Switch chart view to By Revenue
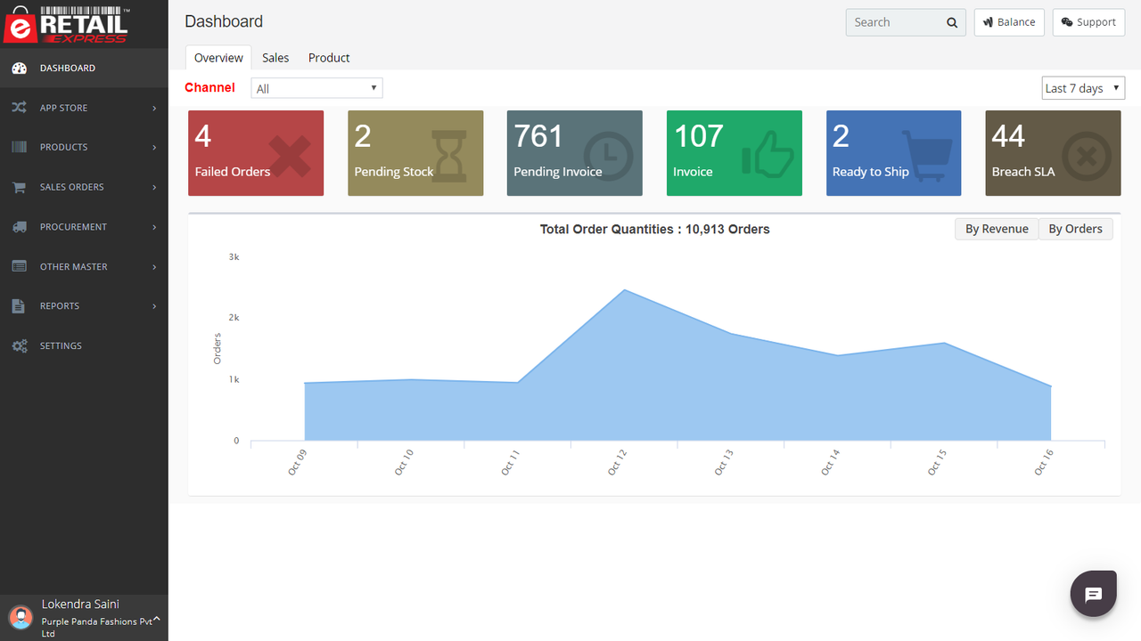Viewport: 1141px width, 641px height. pyautogui.click(x=996, y=229)
